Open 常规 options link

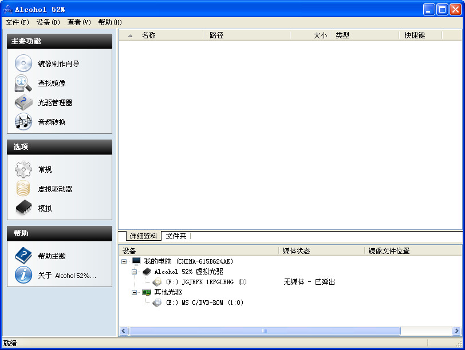pos(45,170)
